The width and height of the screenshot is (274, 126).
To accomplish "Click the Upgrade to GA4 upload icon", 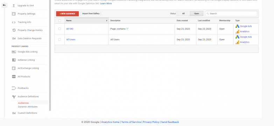I will click(x=14, y=6).
